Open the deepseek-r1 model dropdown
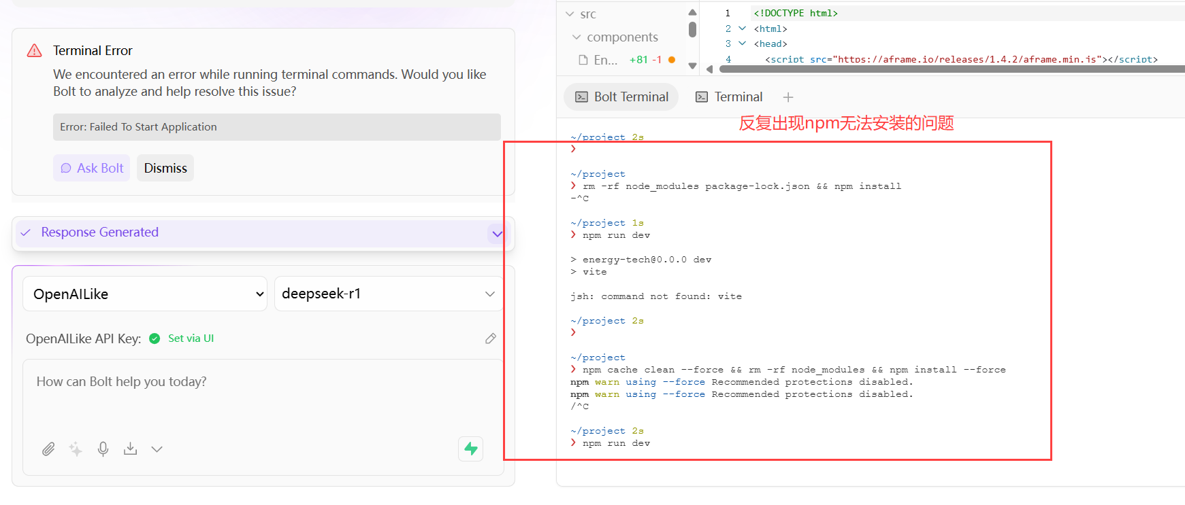Screen dimensions: 1185x505 coord(388,294)
